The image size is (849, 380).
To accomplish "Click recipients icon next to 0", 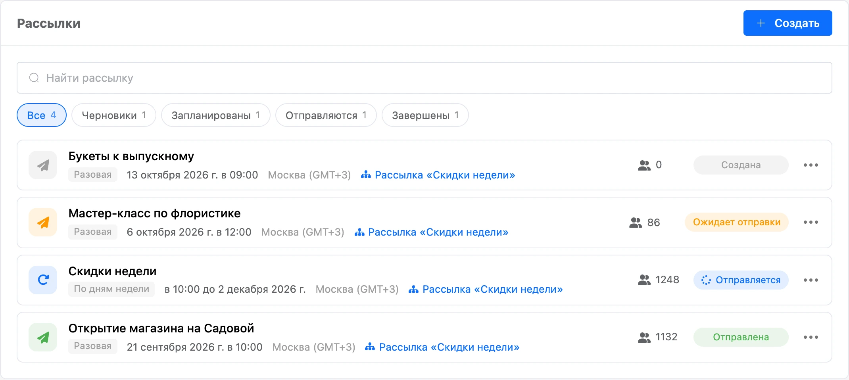I will click(x=644, y=165).
